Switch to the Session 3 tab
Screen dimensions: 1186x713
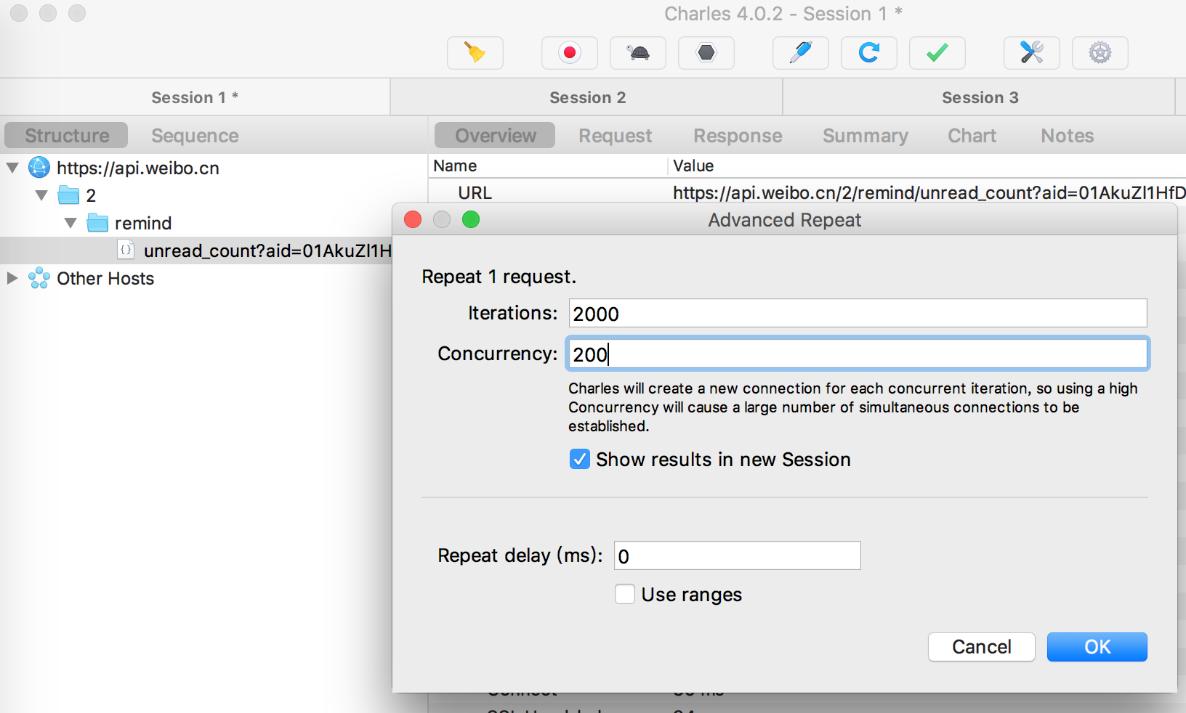click(980, 97)
